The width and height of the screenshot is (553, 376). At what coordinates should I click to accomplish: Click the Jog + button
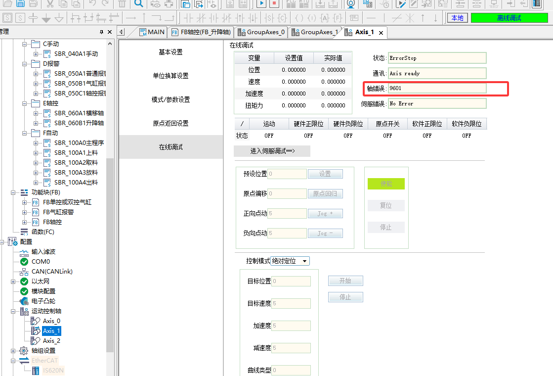(x=325, y=214)
